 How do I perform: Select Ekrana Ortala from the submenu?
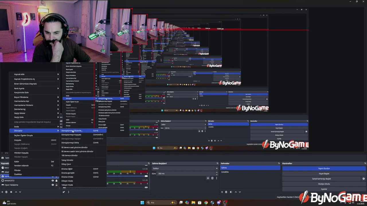[83, 177]
